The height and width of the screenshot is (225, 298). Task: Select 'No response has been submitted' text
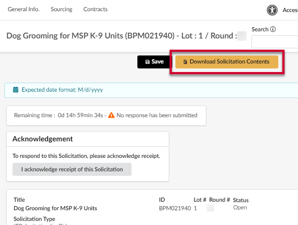157,115
